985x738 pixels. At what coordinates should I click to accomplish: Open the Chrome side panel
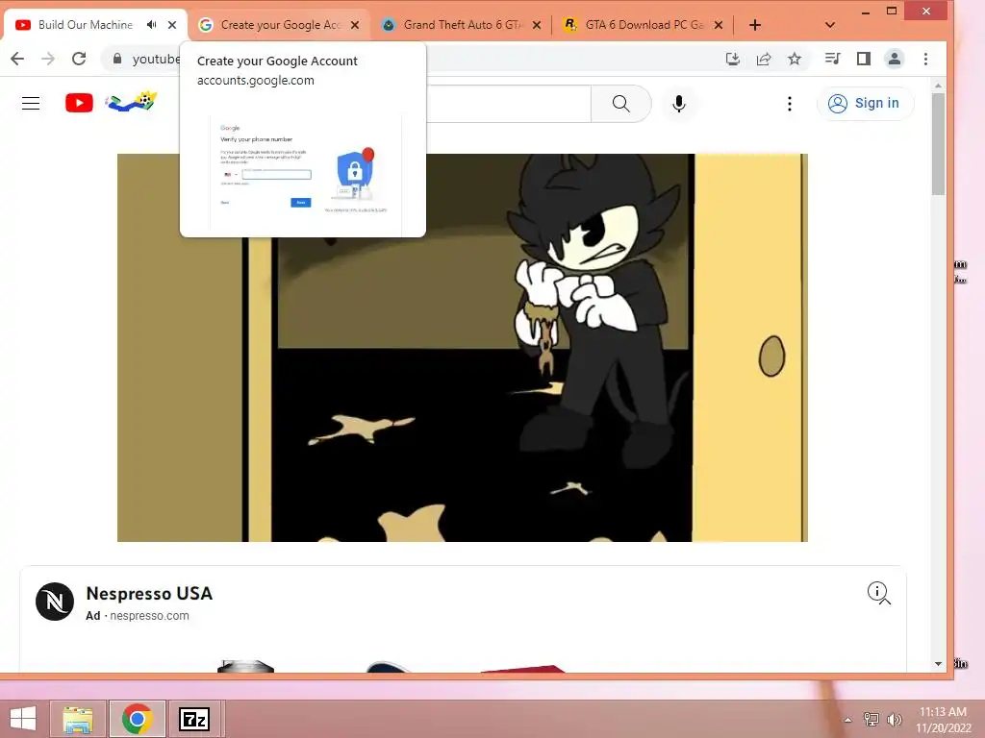(x=863, y=59)
